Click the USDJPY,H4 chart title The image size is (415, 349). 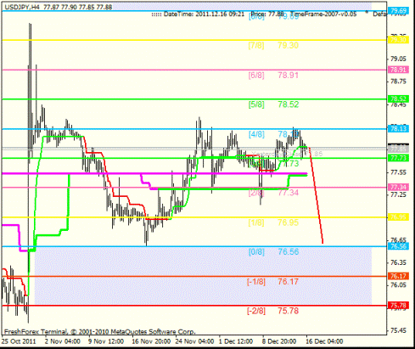(22, 7)
